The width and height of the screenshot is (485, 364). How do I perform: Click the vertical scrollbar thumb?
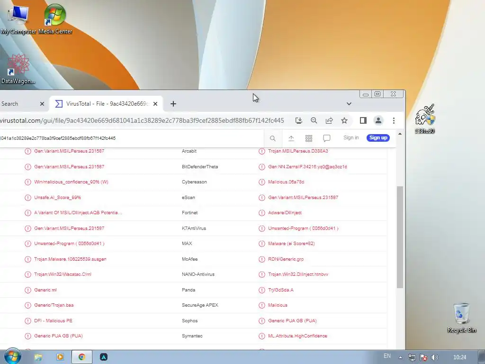[400, 237]
